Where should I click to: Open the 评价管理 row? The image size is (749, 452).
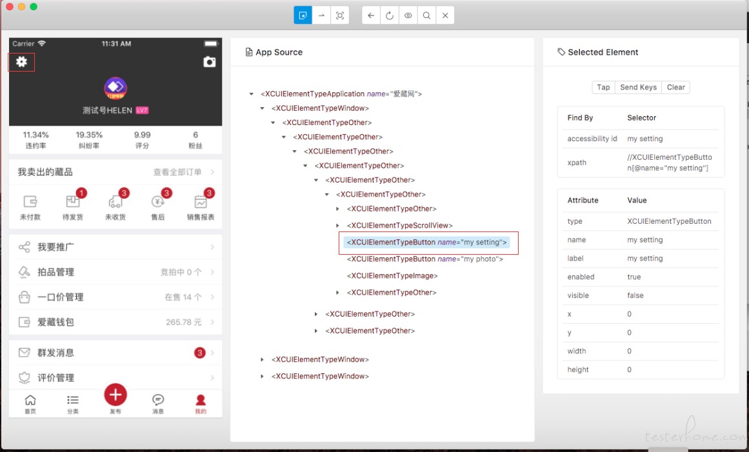pos(115,378)
